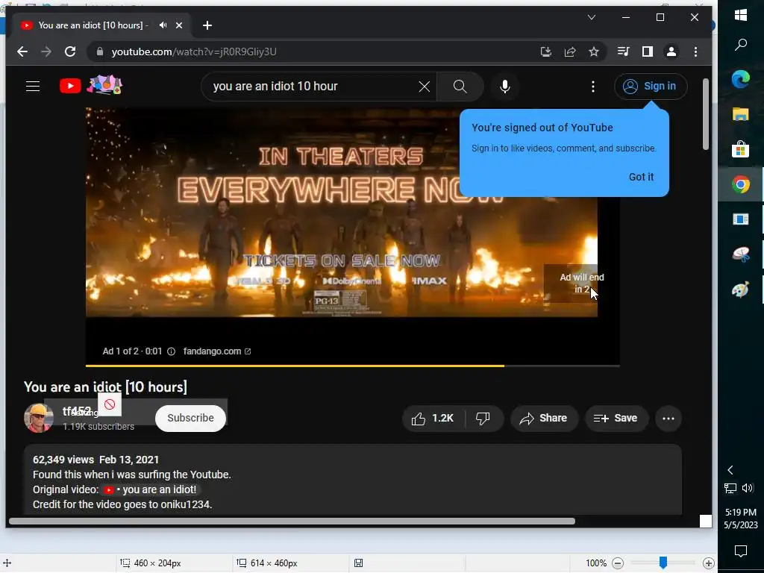The height and width of the screenshot is (573, 764).
Task: Dismiss popup with Got it
Action: [x=641, y=177]
